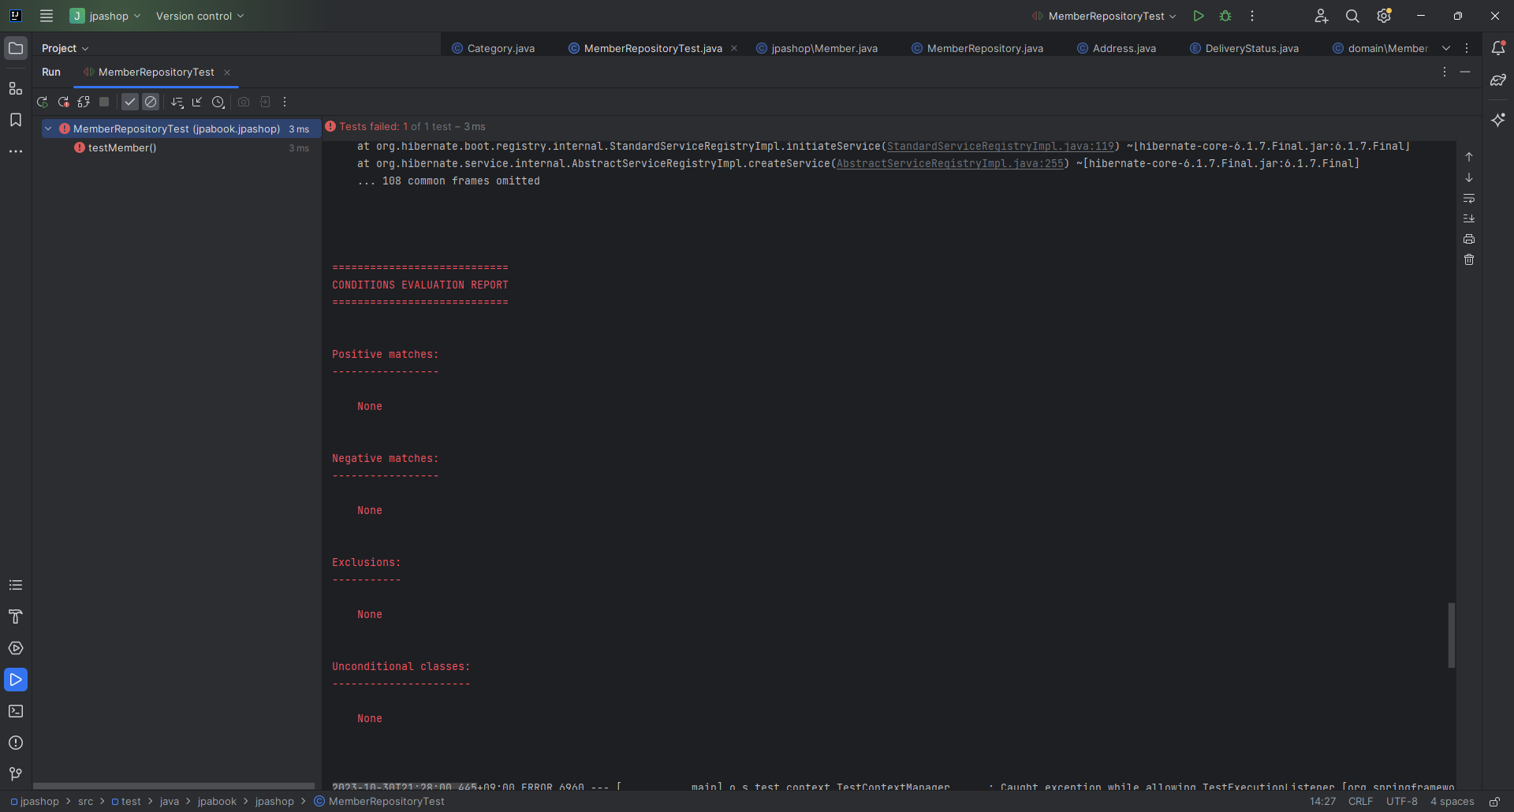Open Structure tool window icon
This screenshot has height=812, width=1514.
16,88
